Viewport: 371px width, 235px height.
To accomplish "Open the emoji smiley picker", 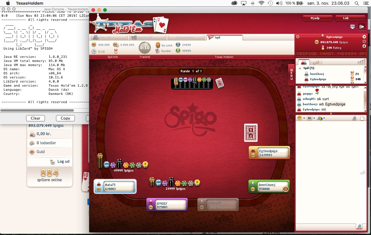I will tap(300, 118).
